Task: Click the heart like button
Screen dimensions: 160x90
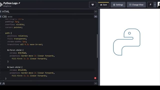Action: 93,5
